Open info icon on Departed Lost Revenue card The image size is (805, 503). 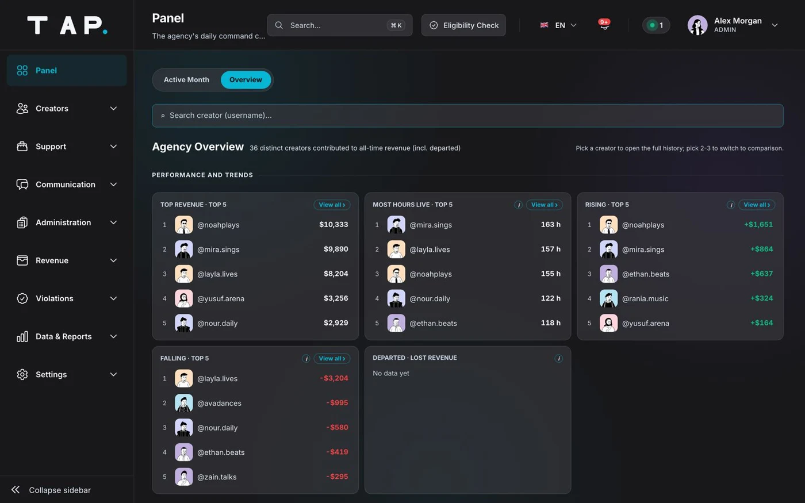[x=558, y=358]
